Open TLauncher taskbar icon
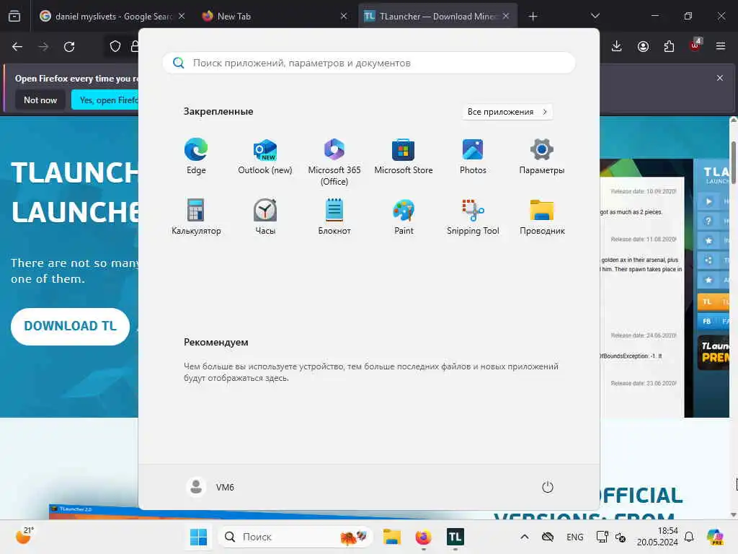The height and width of the screenshot is (554, 738). pos(455,537)
